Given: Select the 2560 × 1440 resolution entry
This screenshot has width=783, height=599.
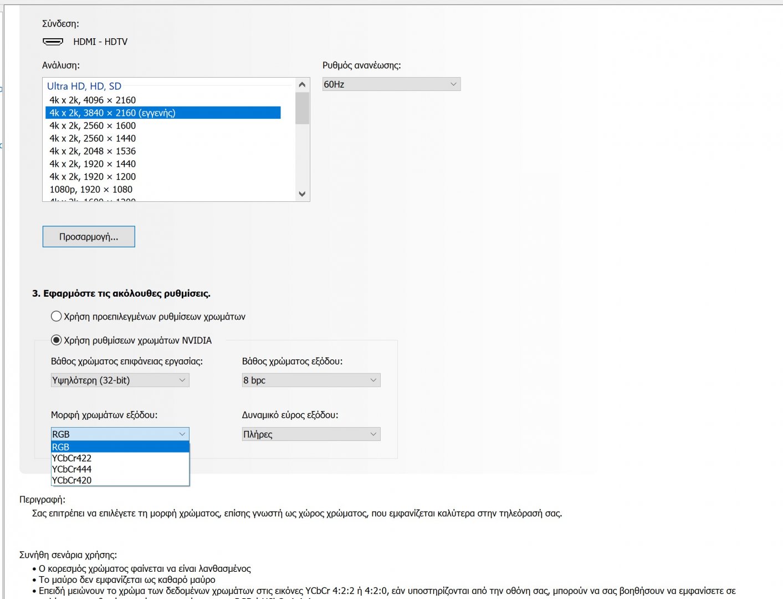Looking at the screenshot, I should (93, 139).
